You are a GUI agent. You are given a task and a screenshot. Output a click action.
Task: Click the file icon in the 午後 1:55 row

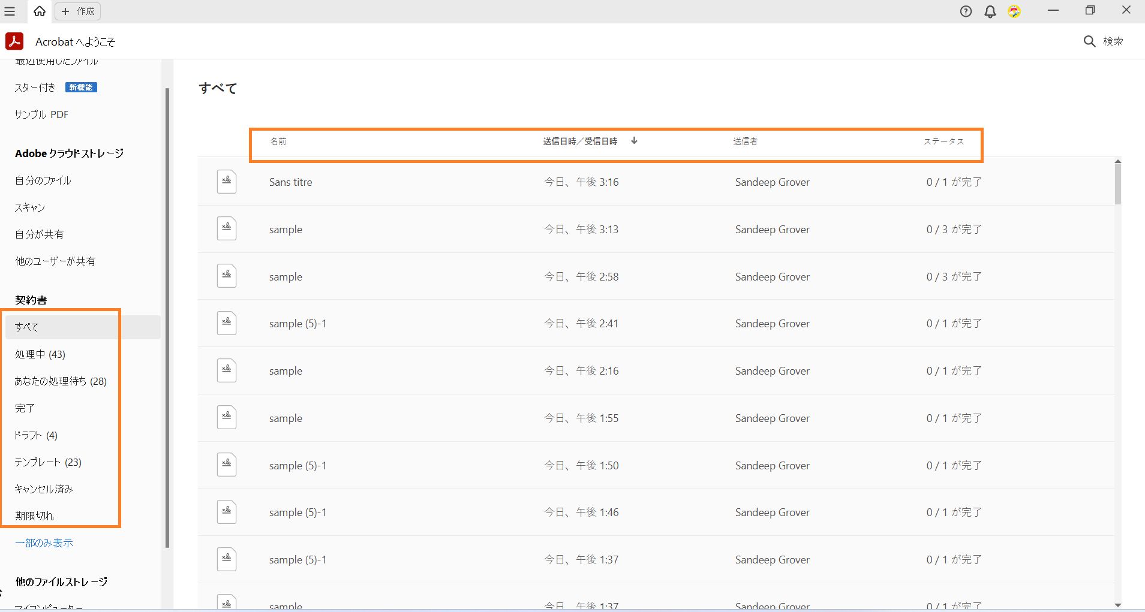tap(227, 418)
